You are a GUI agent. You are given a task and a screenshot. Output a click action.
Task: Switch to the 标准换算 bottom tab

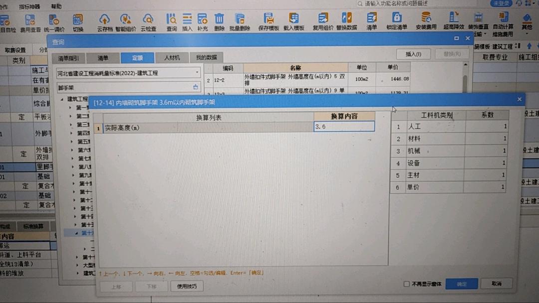point(33,226)
